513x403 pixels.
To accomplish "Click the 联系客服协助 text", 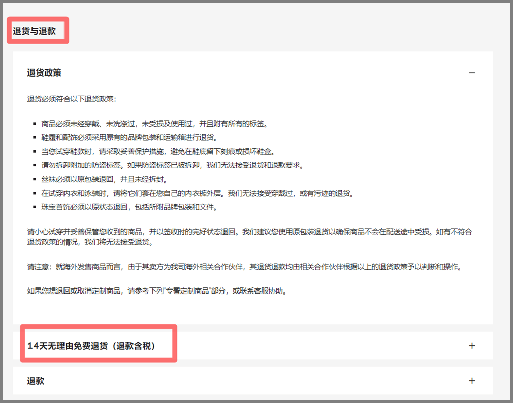I will pyautogui.click(x=265, y=291).
